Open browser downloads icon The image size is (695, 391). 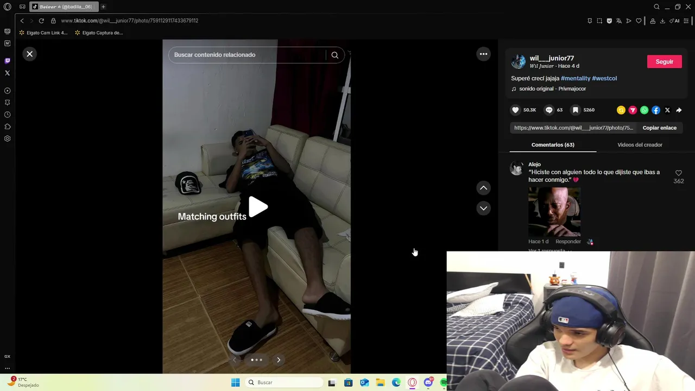[662, 21]
